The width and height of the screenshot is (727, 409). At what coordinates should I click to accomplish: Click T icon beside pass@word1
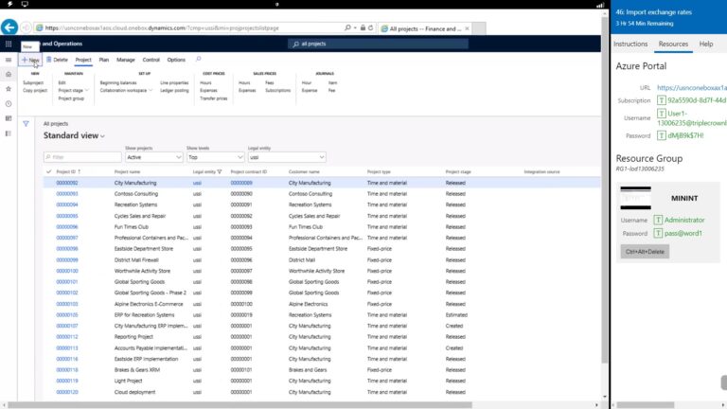tap(658, 233)
